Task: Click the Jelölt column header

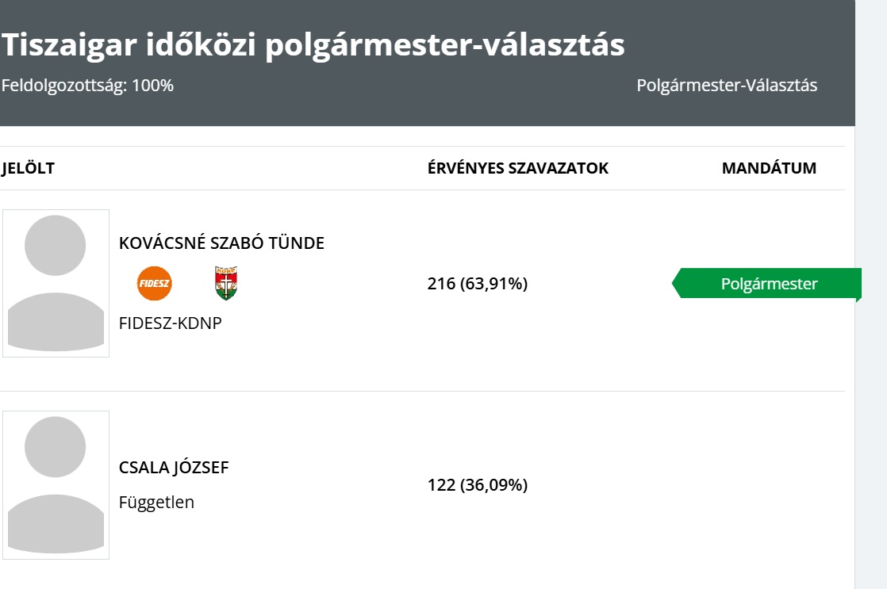Action: click(28, 168)
